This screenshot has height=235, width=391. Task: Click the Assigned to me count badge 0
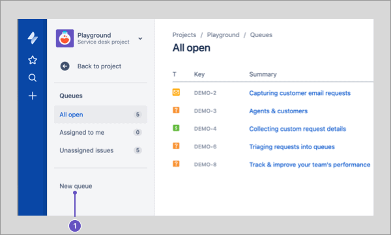(x=138, y=132)
